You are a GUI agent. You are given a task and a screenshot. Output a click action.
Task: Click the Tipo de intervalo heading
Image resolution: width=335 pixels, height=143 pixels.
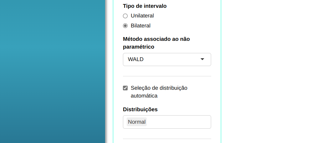point(145,6)
